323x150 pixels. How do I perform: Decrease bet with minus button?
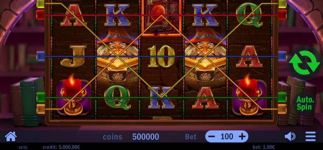click(211, 136)
